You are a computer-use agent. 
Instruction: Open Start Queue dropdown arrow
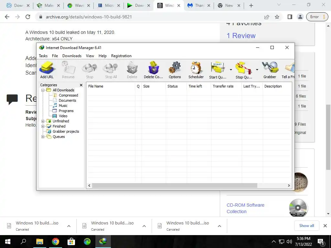pos(231,70)
